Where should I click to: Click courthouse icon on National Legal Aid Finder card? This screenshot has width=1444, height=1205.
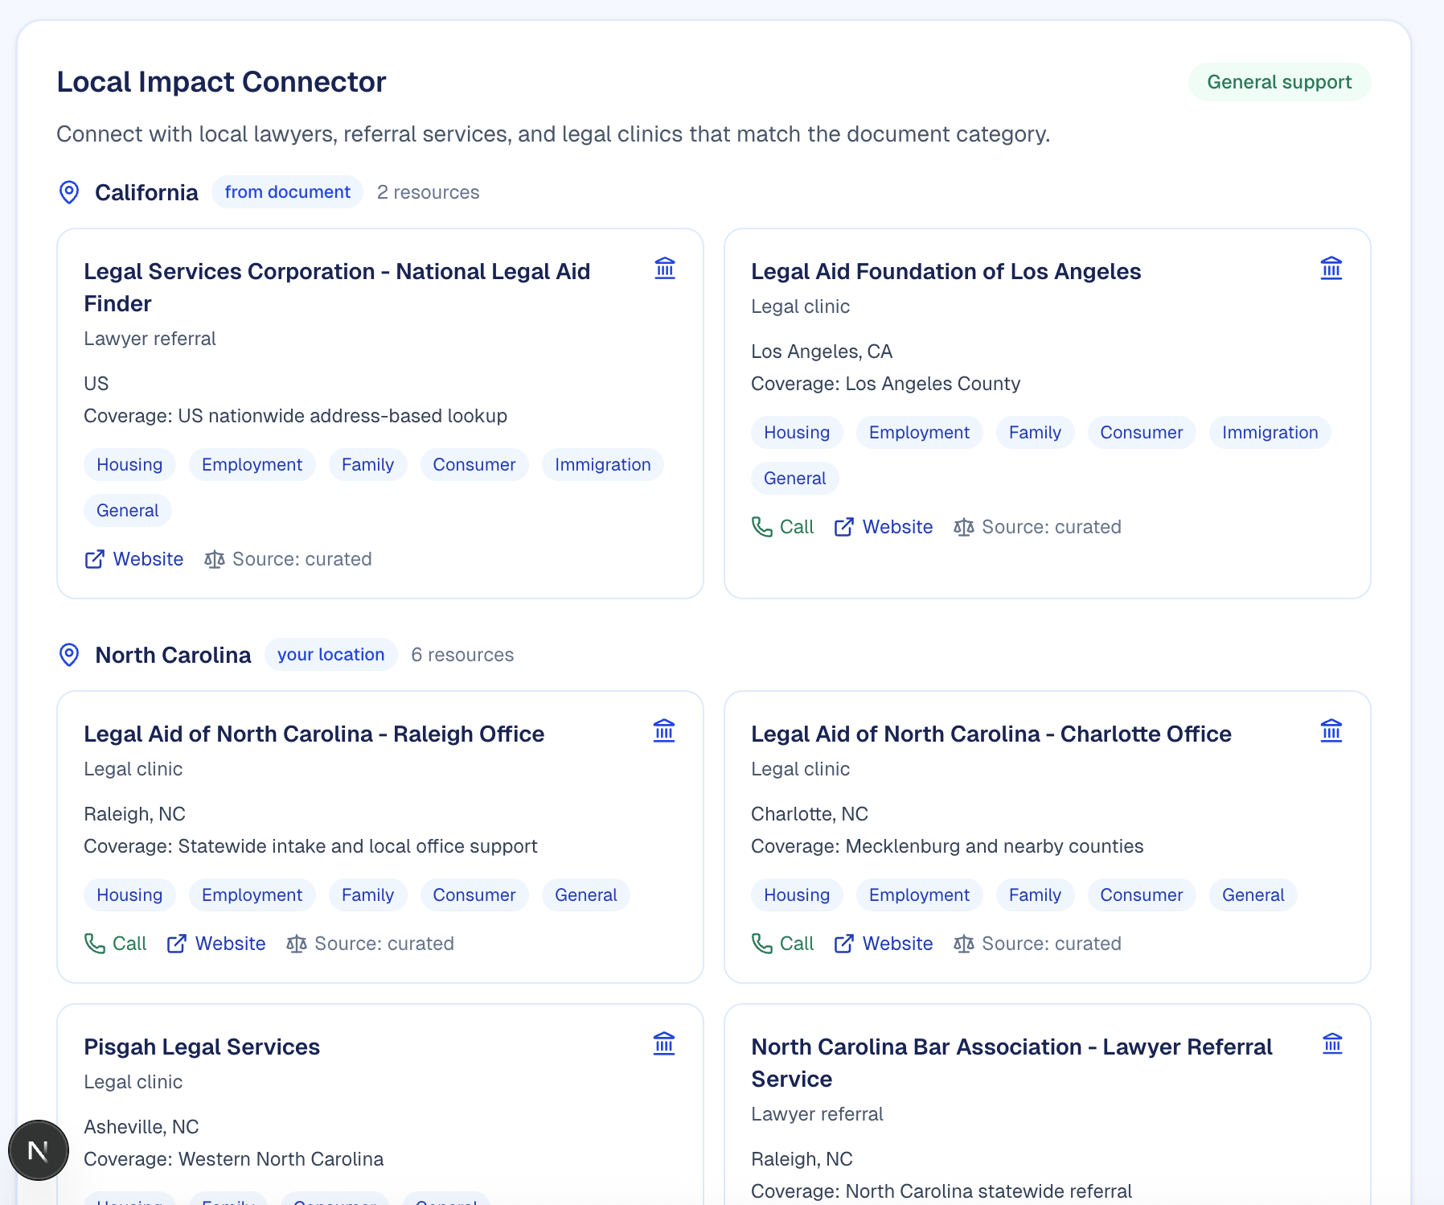click(x=665, y=268)
